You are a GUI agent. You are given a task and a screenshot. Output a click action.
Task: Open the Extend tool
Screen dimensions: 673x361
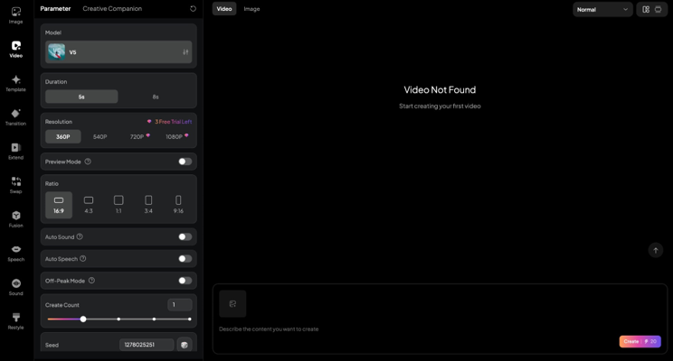(x=15, y=151)
